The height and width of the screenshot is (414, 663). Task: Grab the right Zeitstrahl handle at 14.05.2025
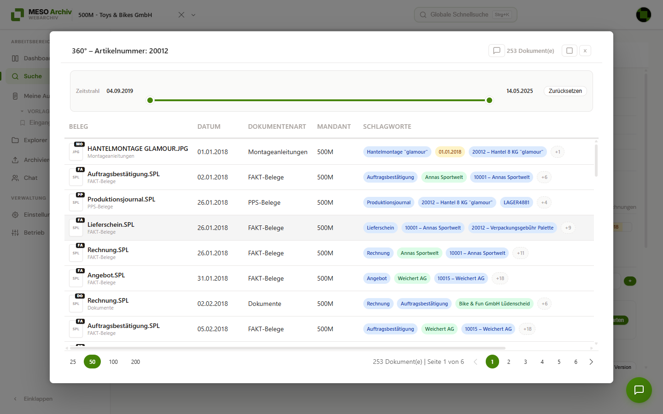pos(489,100)
